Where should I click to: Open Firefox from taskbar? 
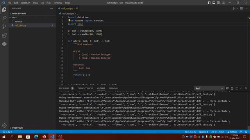(x=44, y=136)
